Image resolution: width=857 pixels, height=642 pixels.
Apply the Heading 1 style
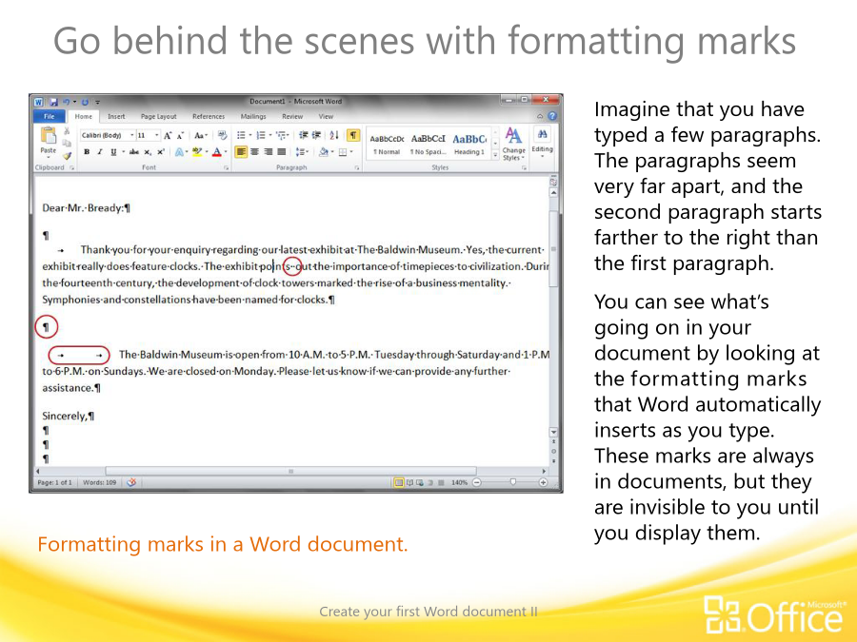click(469, 145)
